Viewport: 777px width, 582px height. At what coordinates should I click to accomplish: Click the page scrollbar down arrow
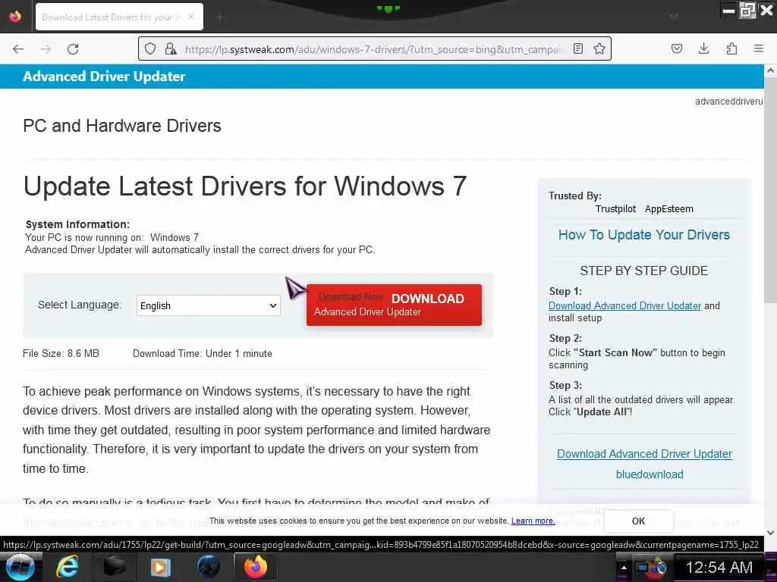coord(771,533)
